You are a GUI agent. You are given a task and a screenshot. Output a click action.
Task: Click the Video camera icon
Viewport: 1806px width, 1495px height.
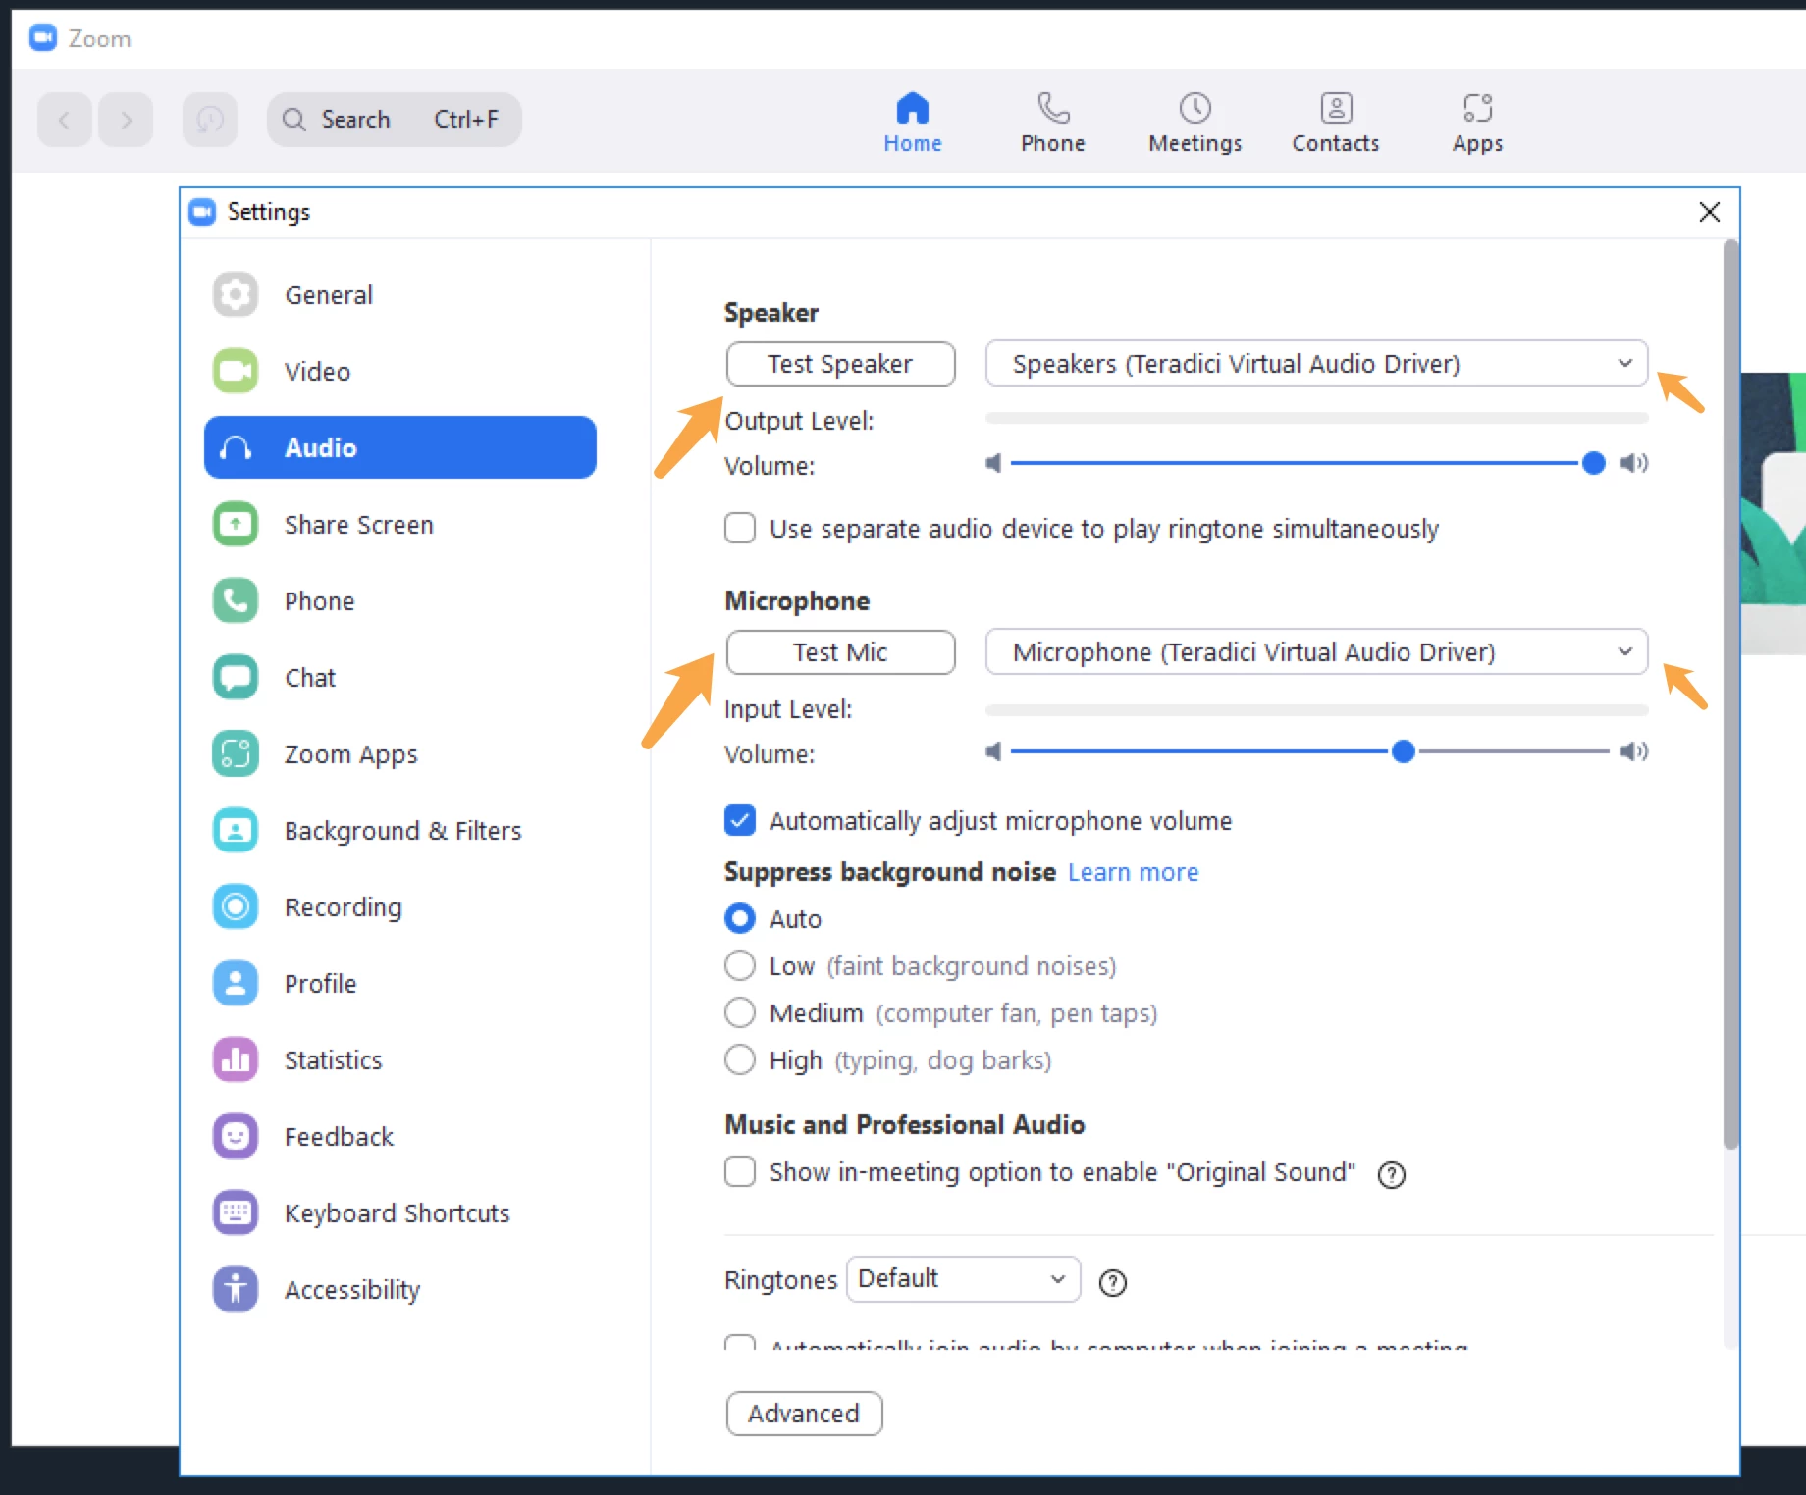tap(236, 371)
